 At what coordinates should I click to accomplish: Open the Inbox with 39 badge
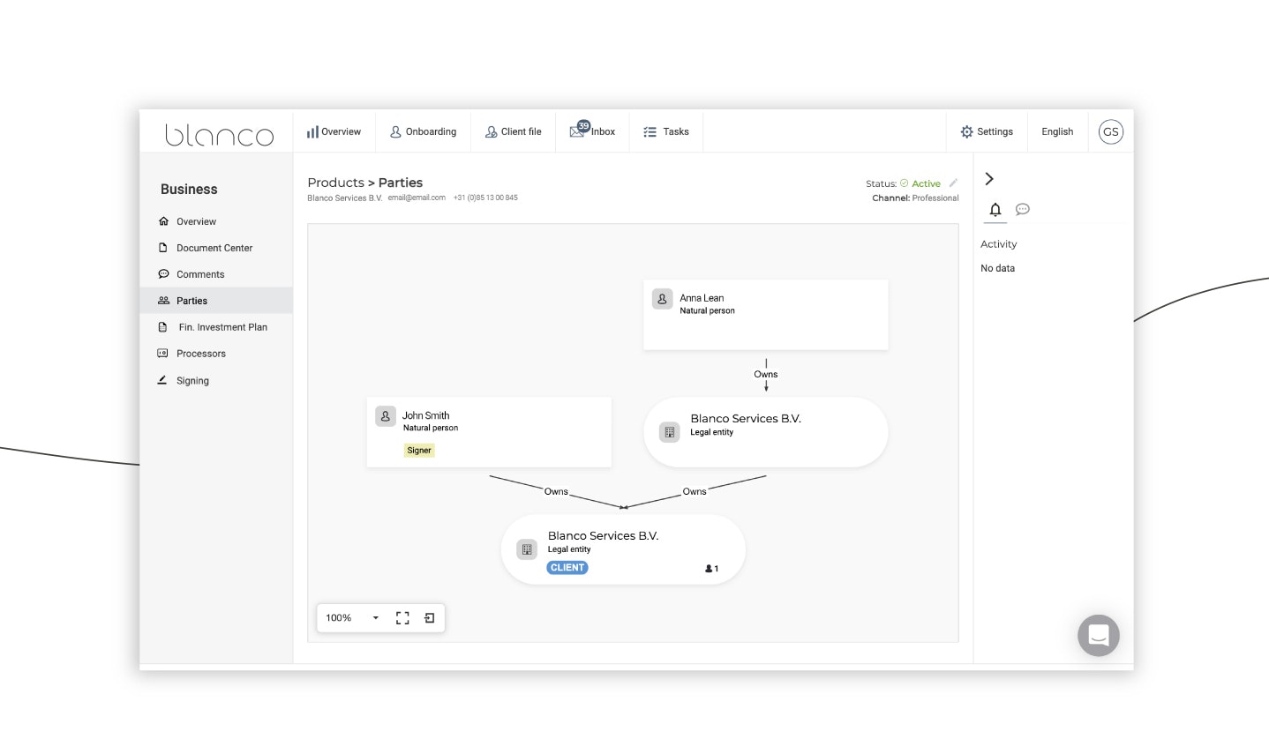(593, 131)
